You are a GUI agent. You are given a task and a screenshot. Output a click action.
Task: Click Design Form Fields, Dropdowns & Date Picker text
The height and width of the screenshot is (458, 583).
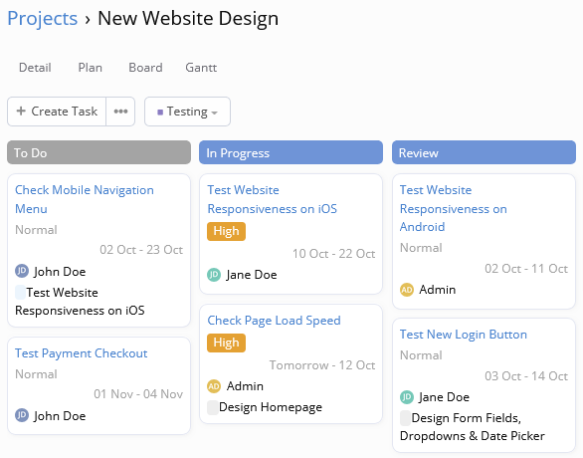473,427
